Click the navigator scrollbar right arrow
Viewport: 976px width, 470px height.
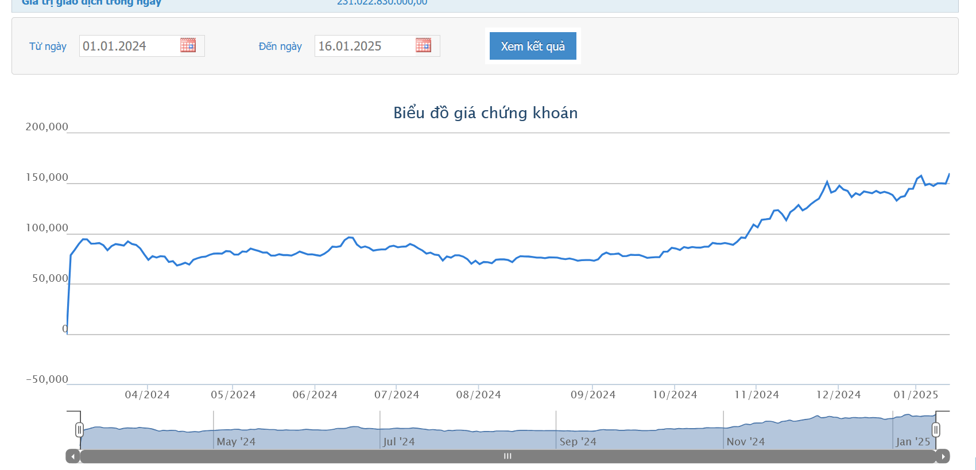pyautogui.click(x=943, y=457)
